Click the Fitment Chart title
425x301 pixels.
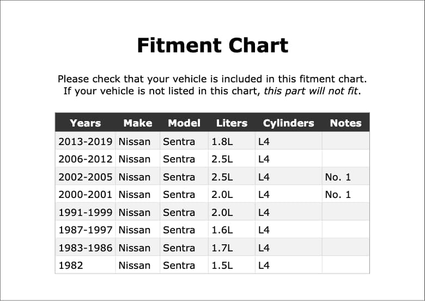pyautogui.click(x=212, y=45)
